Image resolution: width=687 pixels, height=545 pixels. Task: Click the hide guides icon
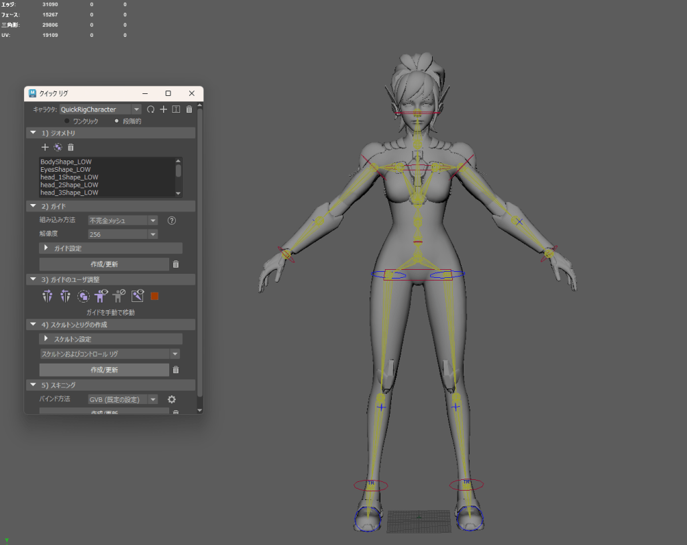click(119, 295)
